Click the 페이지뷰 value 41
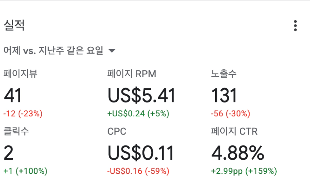 13,96
